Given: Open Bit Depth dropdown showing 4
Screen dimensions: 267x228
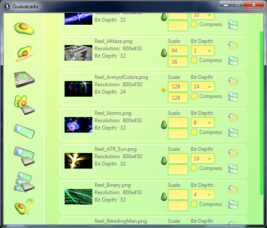Looking at the screenshot, I should click(x=203, y=195).
